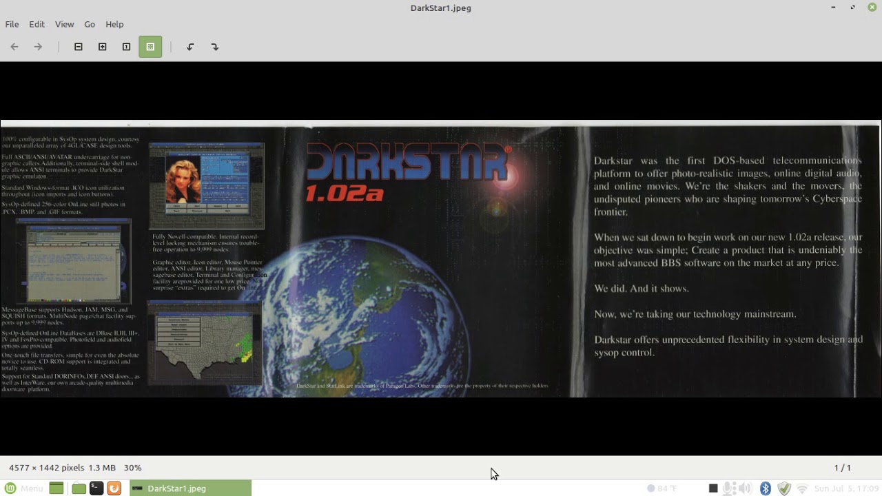Screen dimensions: 882x496
Task: Zoom in with the plus toolbar icon
Action: point(103,47)
